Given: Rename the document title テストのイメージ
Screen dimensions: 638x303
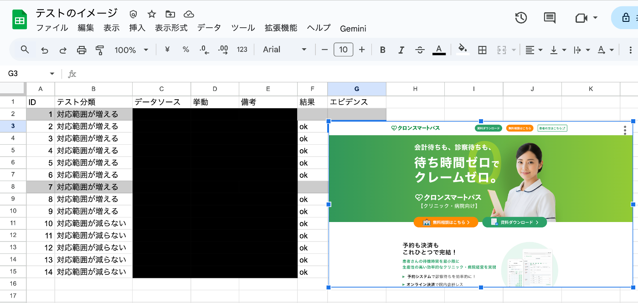Looking at the screenshot, I should point(77,13).
